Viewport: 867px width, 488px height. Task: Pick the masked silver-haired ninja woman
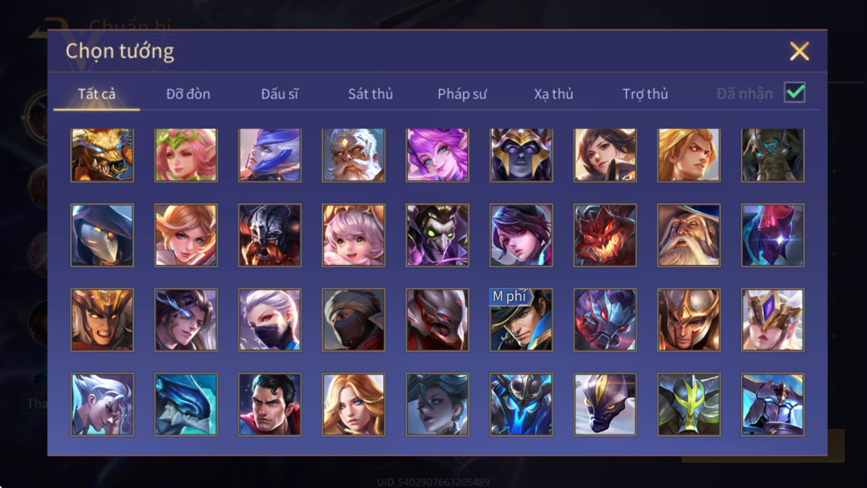pos(270,319)
